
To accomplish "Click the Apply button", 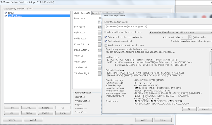I will pos(144,120).
